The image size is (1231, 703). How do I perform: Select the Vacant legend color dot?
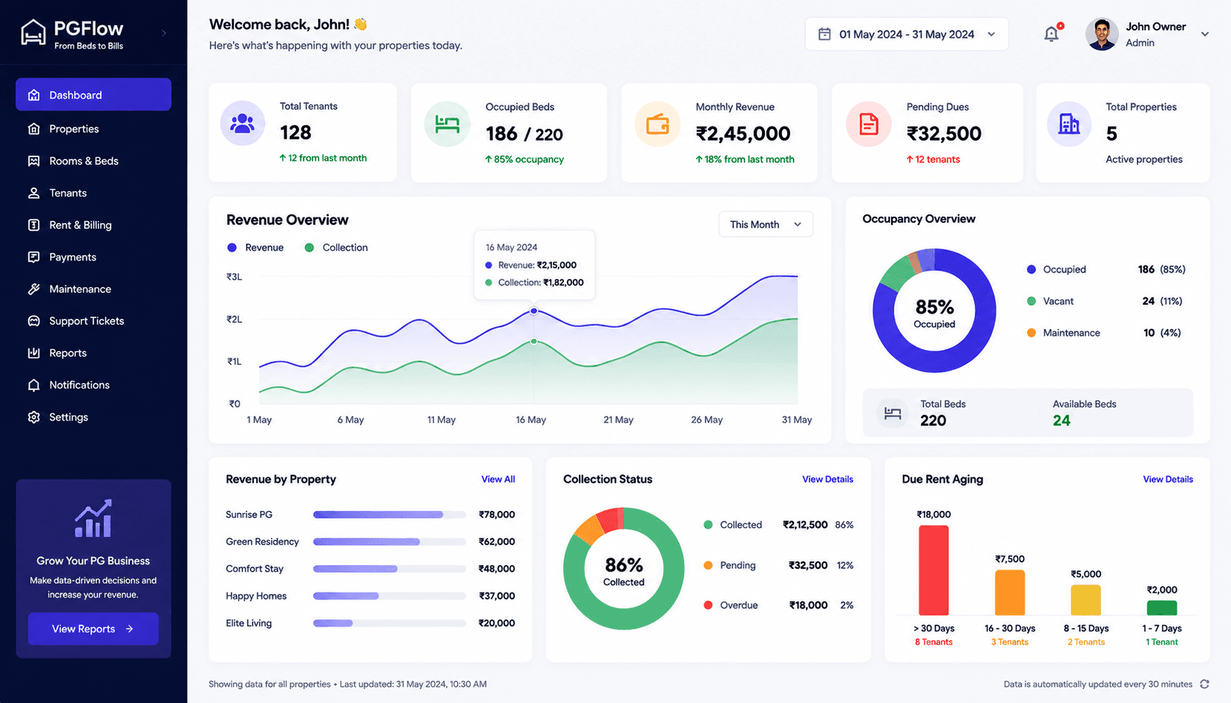point(1031,301)
